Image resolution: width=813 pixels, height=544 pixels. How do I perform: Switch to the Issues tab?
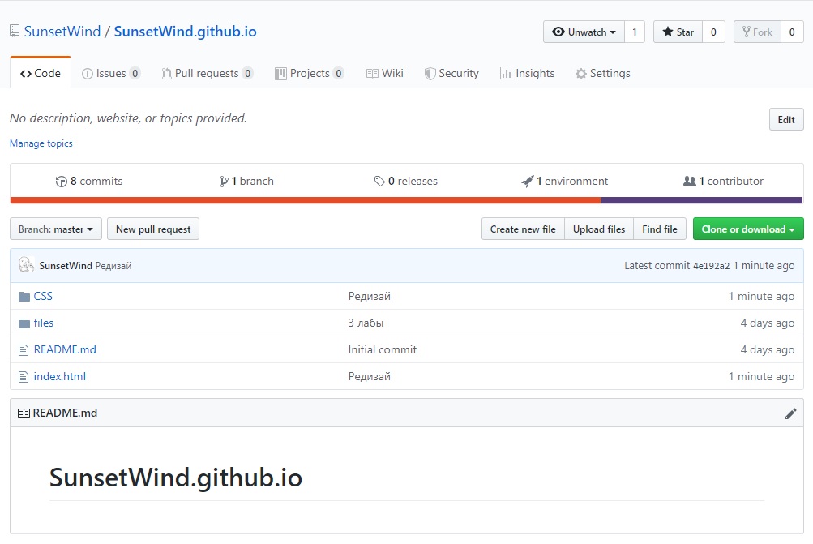[111, 74]
